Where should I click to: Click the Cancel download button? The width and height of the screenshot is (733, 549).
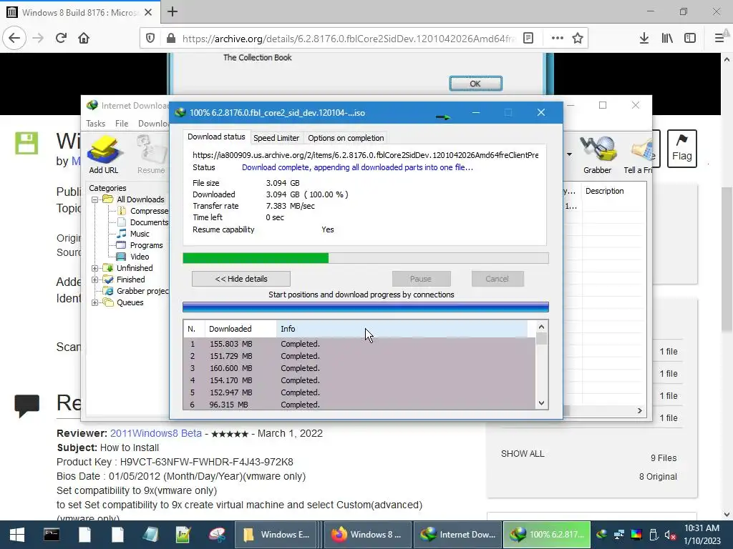(497, 279)
